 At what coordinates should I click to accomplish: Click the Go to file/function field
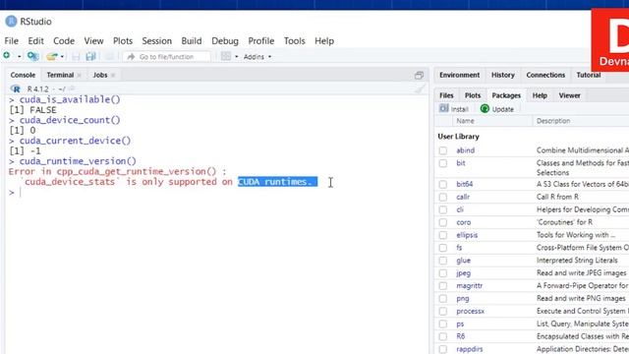click(x=167, y=57)
